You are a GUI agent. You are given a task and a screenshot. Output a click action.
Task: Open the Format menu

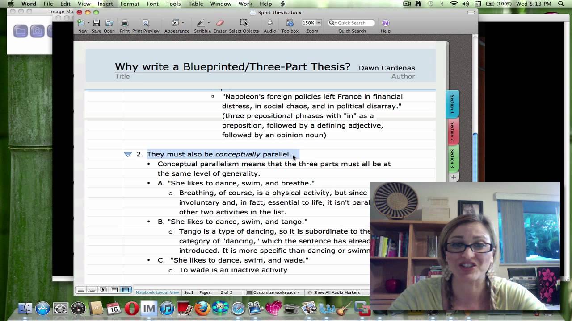130,4
